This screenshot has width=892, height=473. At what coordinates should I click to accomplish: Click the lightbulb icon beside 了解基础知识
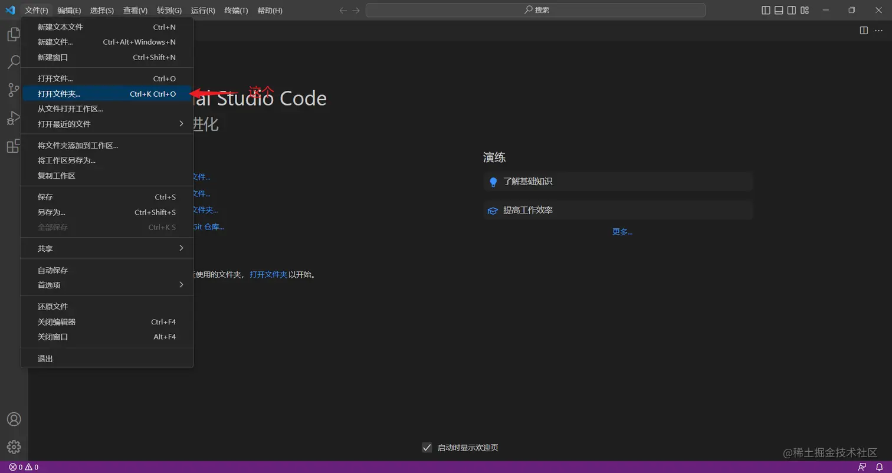(493, 182)
